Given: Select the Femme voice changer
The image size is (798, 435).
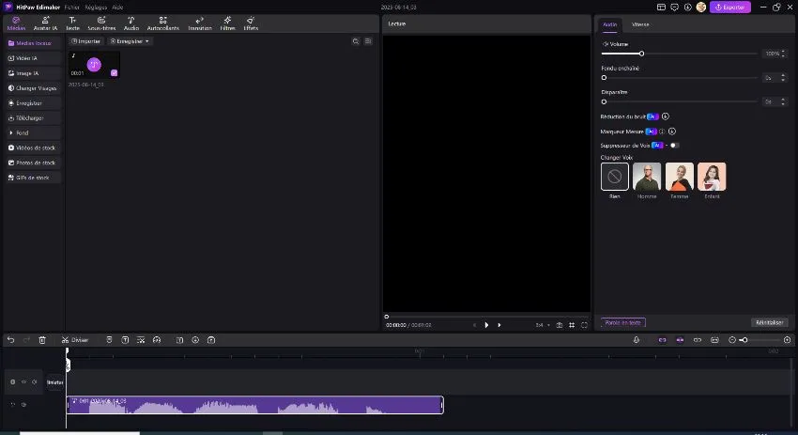Looking at the screenshot, I should [x=680, y=177].
